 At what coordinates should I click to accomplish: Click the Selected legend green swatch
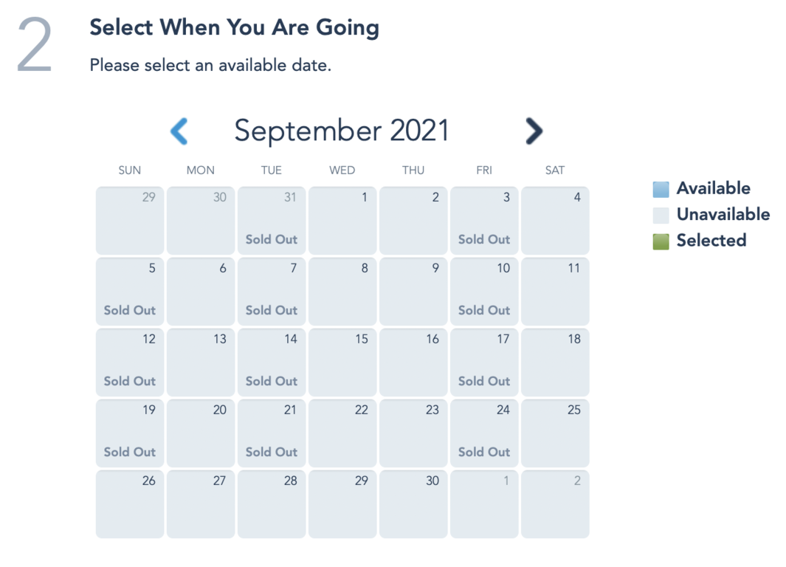[661, 241]
